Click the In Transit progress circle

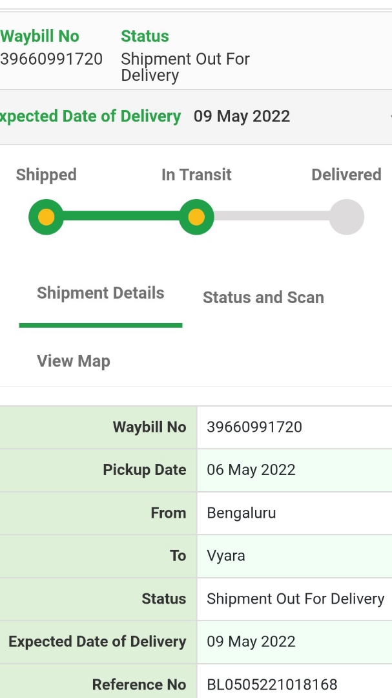tap(196, 217)
